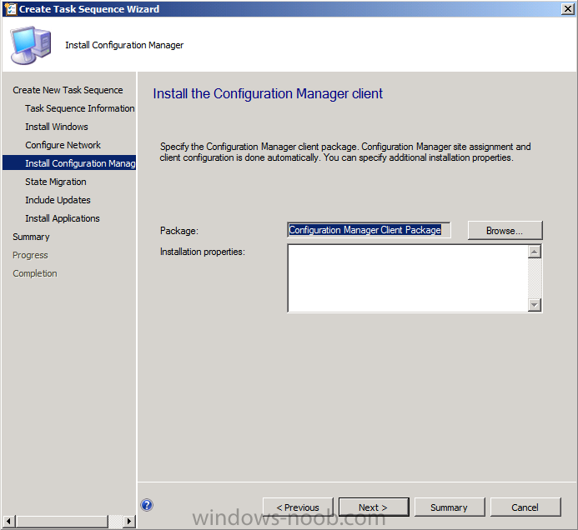
Task: Click down arrow of Installation properties scrollbar
Action: 535,305
